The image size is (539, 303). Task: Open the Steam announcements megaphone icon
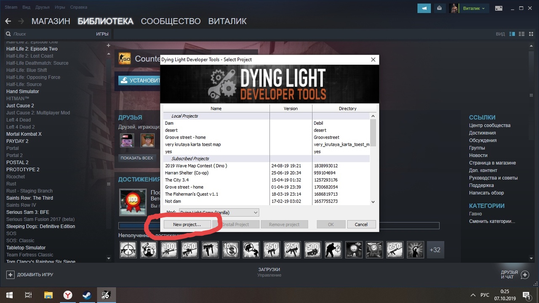coord(424,8)
